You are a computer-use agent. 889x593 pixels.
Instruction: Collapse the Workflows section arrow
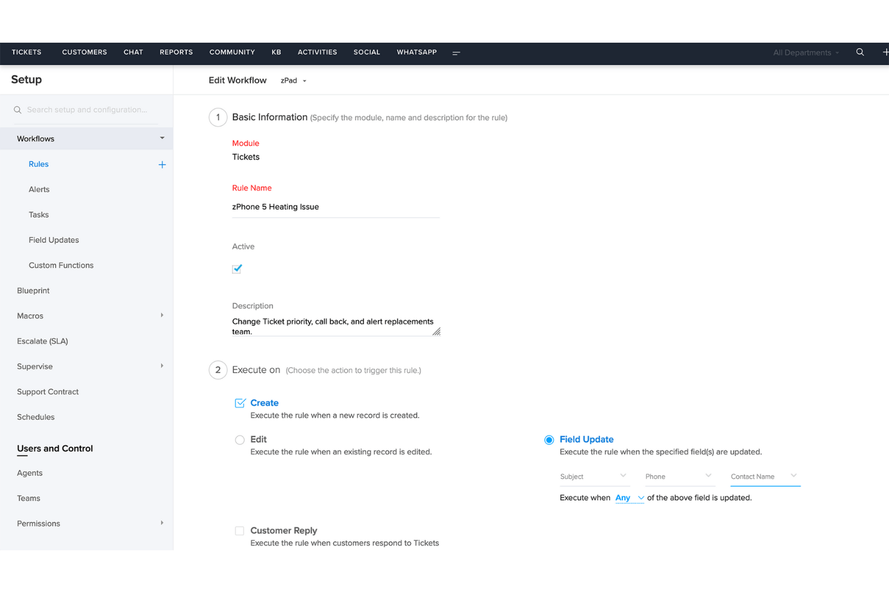coord(162,138)
